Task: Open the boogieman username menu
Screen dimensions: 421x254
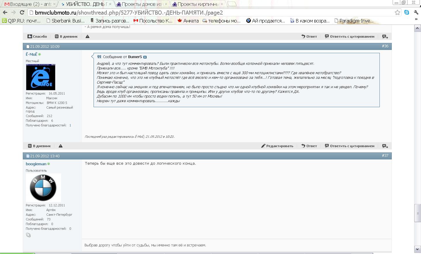Action: 36,164
